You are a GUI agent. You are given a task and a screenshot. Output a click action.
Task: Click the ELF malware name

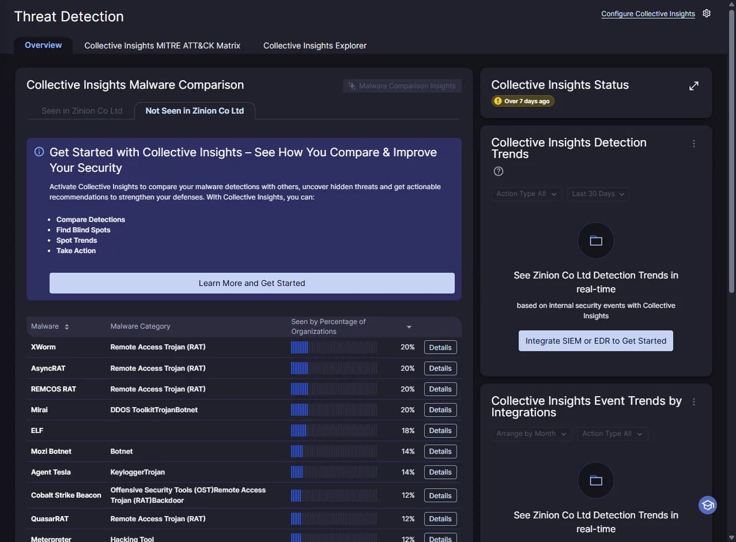click(37, 430)
